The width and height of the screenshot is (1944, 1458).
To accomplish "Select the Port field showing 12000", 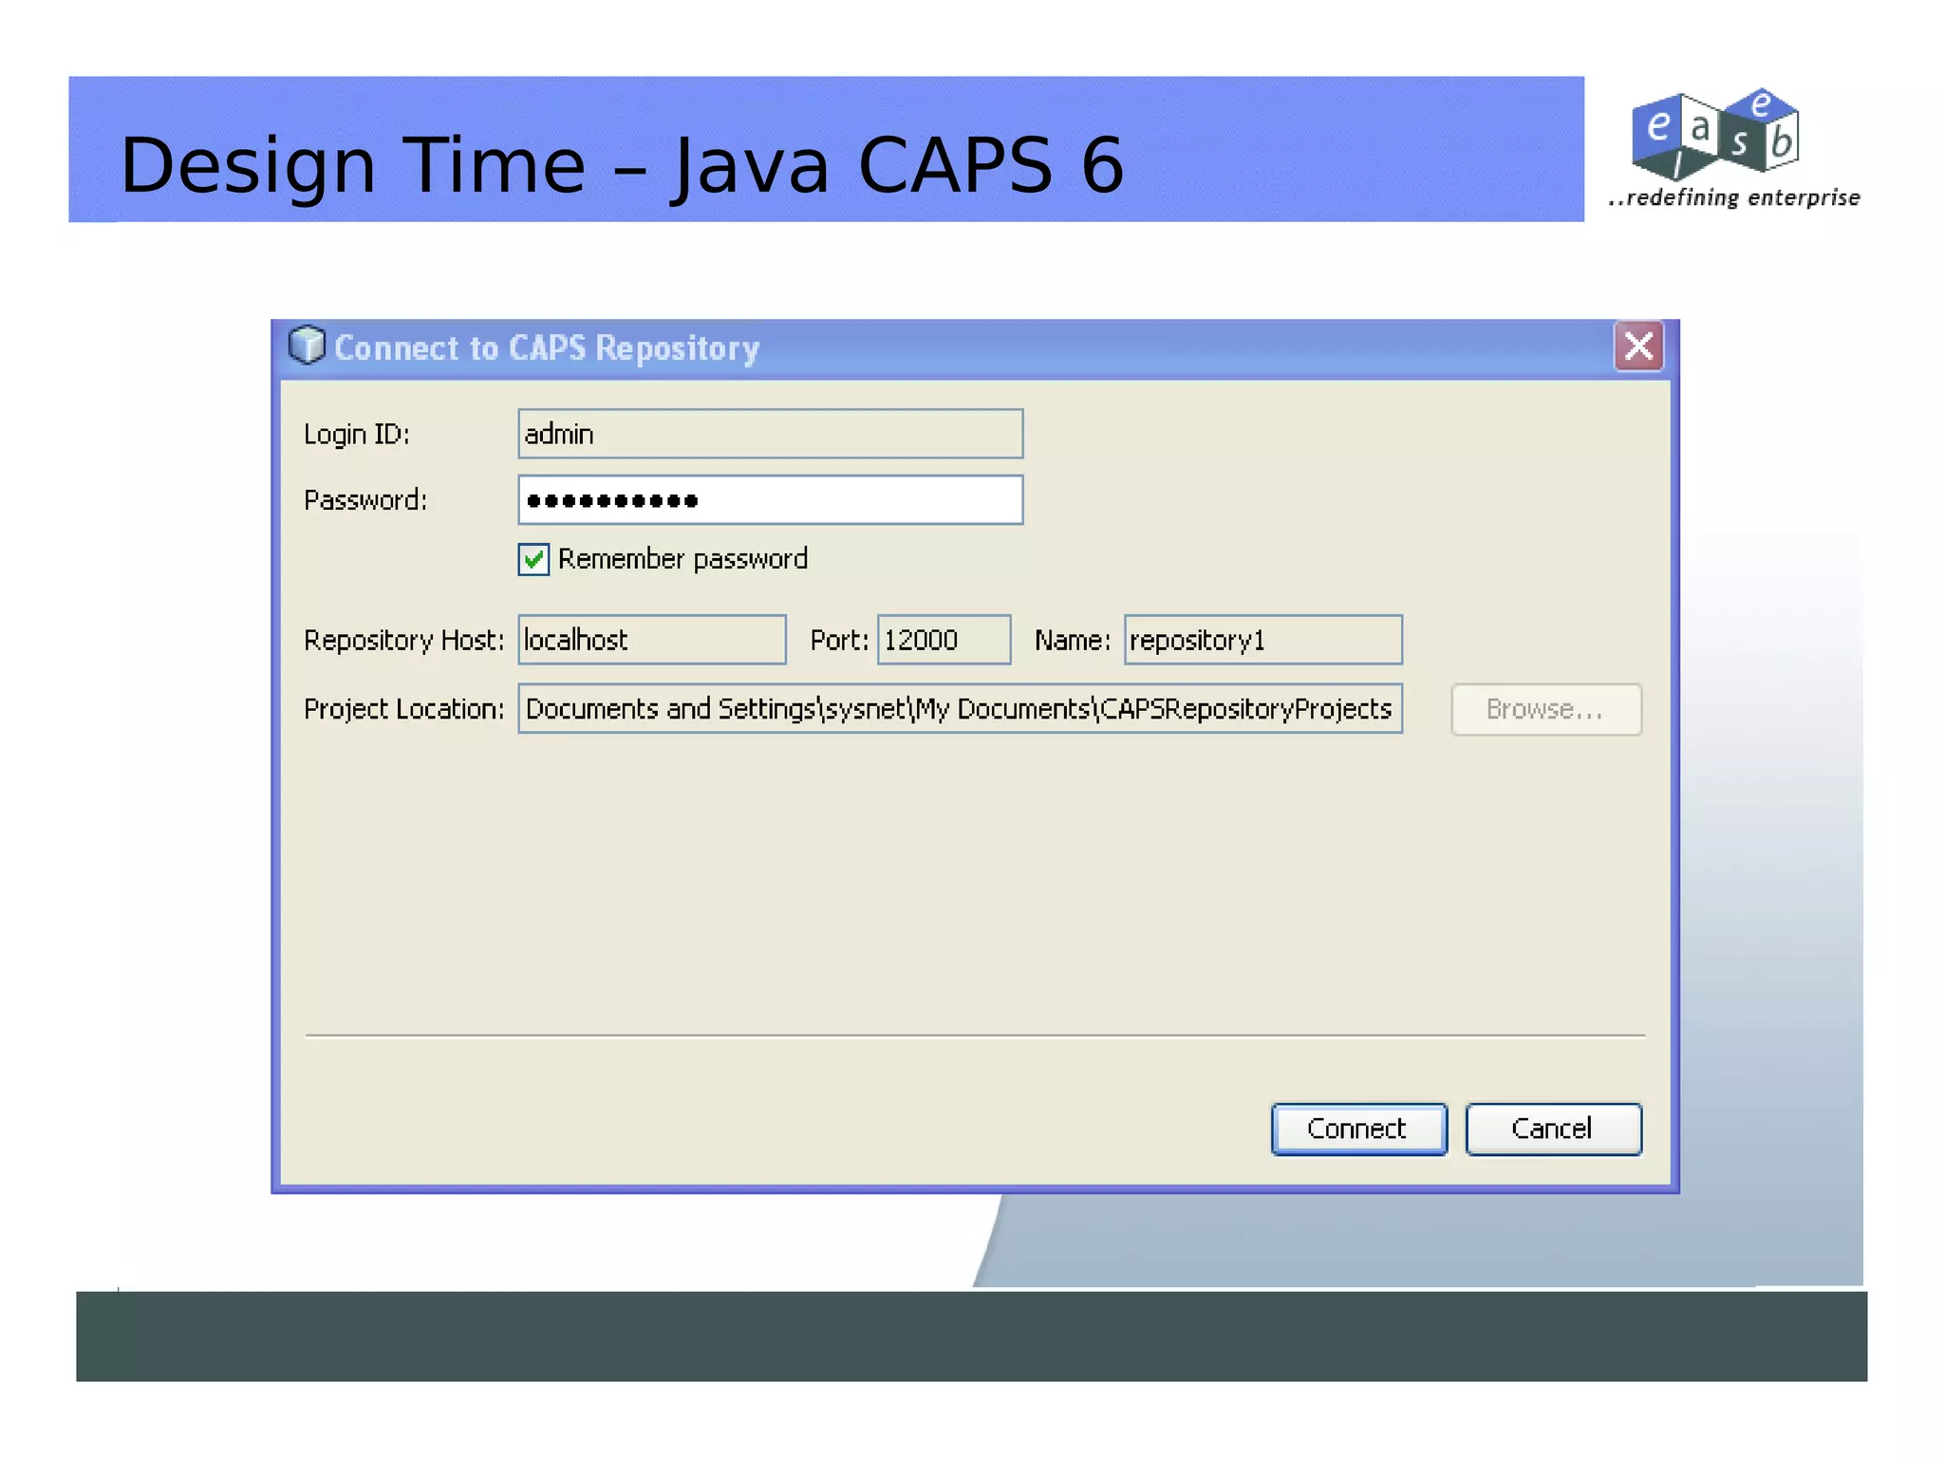I will click(x=944, y=640).
